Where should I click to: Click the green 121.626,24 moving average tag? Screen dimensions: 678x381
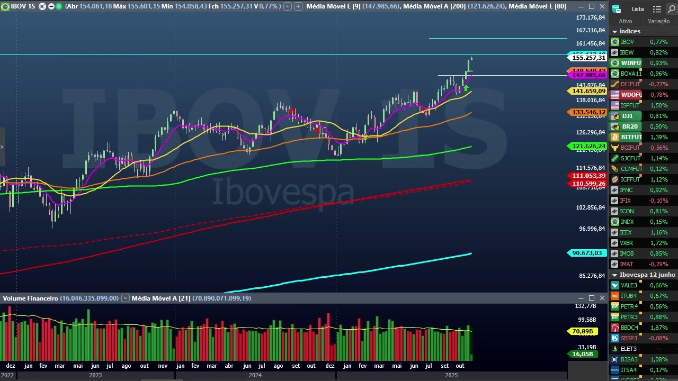[586, 146]
